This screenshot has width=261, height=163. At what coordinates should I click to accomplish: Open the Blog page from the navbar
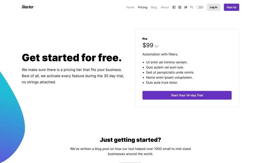pos(154,7)
